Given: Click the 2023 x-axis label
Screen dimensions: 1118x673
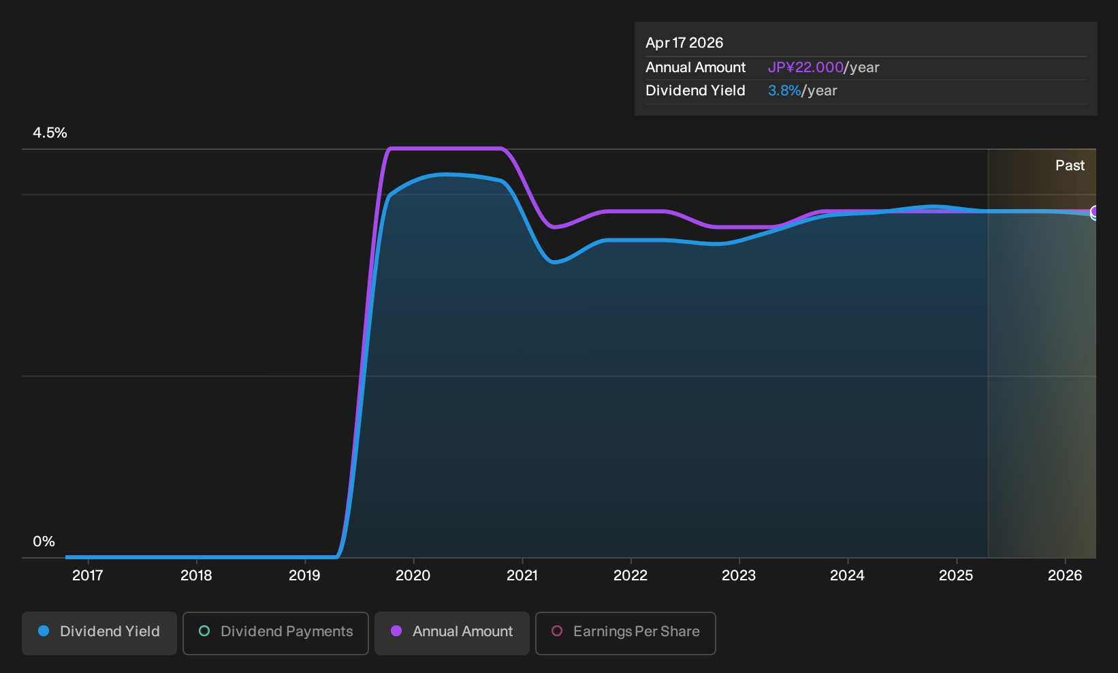Looking at the screenshot, I should [x=739, y=576].
